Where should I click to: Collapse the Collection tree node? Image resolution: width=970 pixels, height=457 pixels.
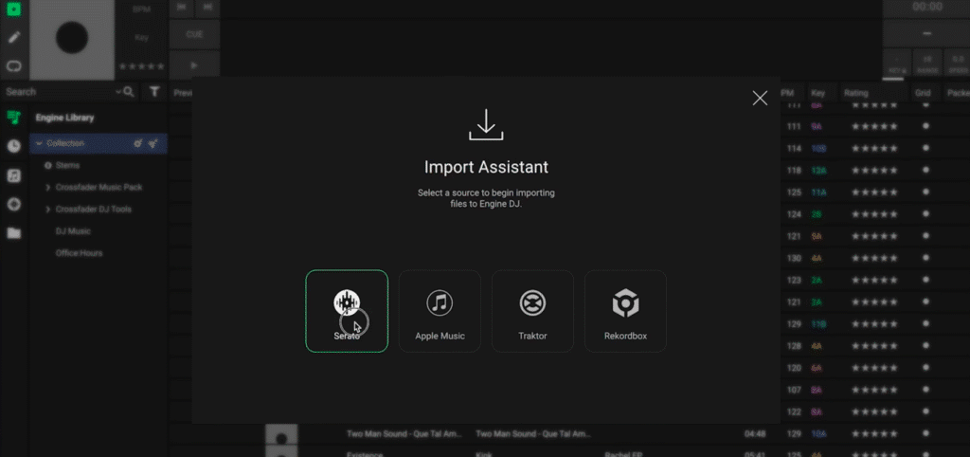(40, 143)
